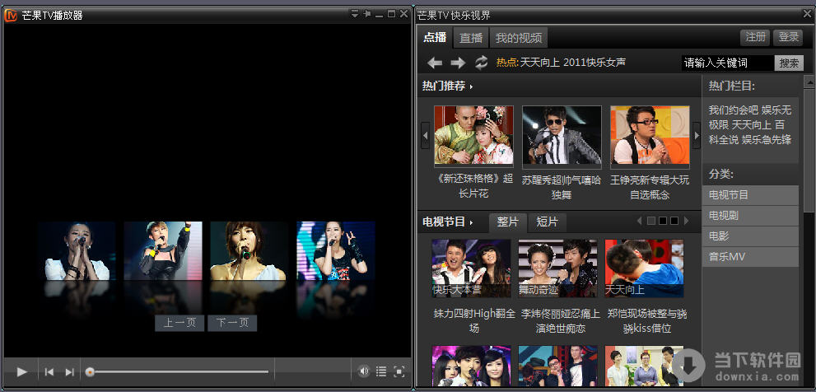Screen dimensions: 816x392
Task: Select the second page indicator square
Action: point(663,222)
